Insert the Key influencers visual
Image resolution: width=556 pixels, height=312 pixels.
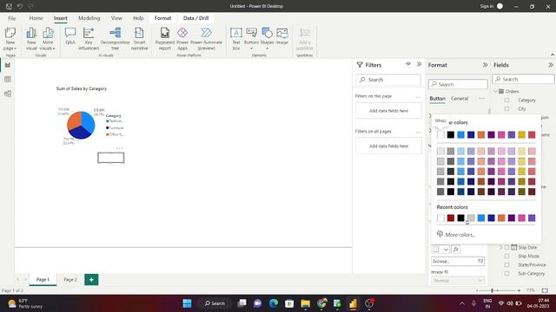tap(89, 38)
